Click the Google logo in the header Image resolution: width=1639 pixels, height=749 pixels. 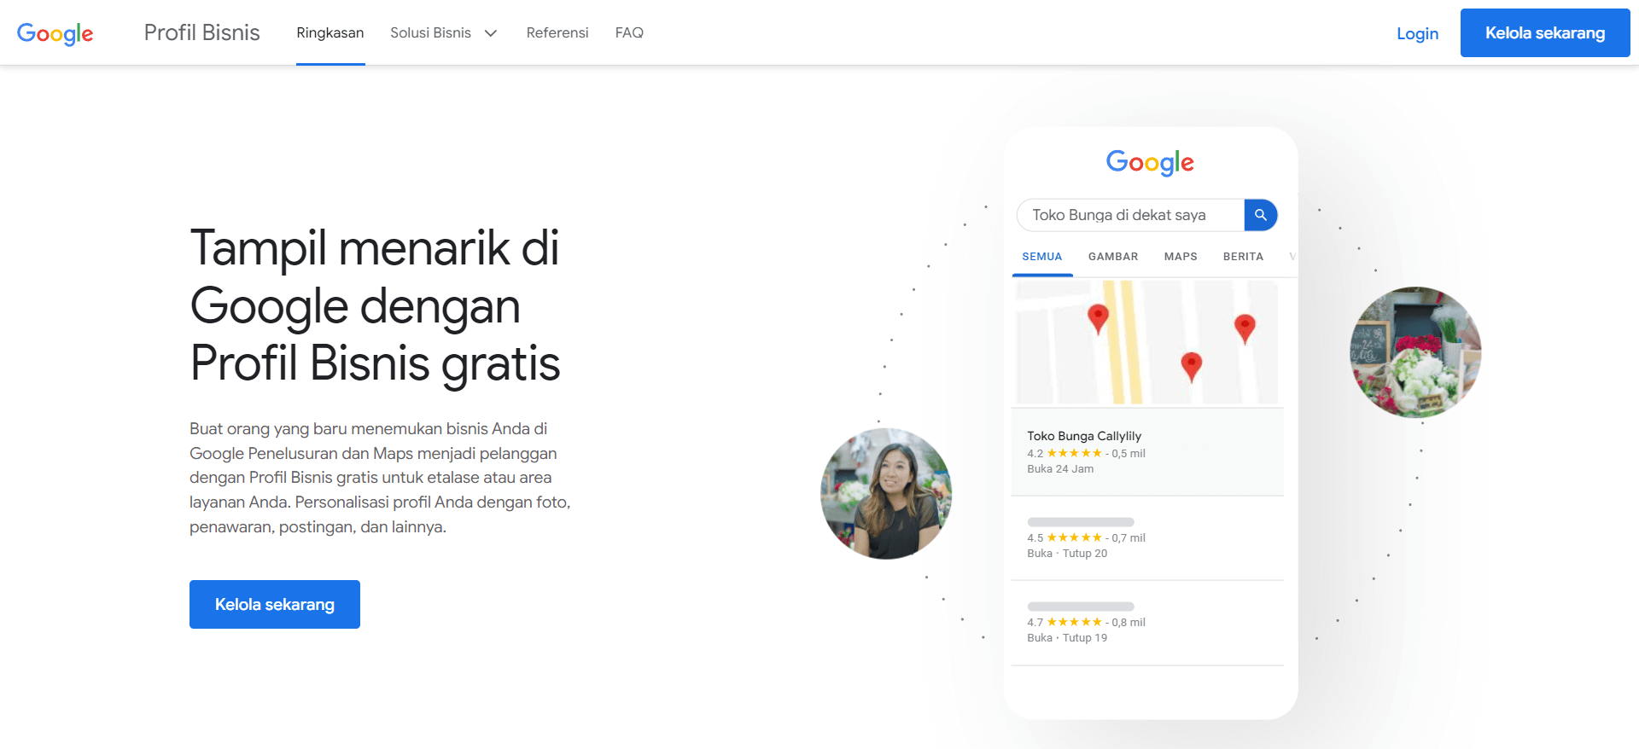coord(55,33)
